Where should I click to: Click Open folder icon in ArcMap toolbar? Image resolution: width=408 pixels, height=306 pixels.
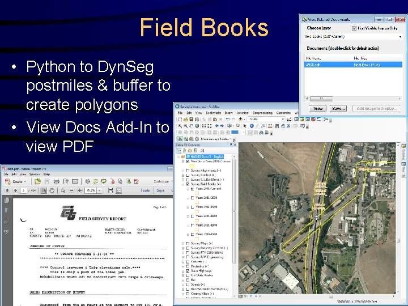[185, 119]
